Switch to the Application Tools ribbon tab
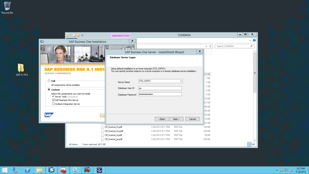Image resolution: width=309 pixels, height=174 pixels. [x=120, y=36]
